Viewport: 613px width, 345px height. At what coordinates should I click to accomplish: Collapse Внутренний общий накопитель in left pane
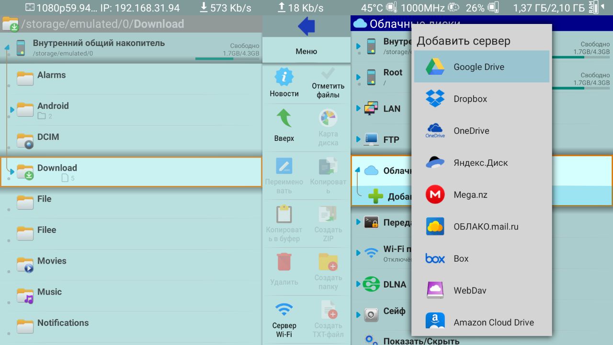point(7,47)
